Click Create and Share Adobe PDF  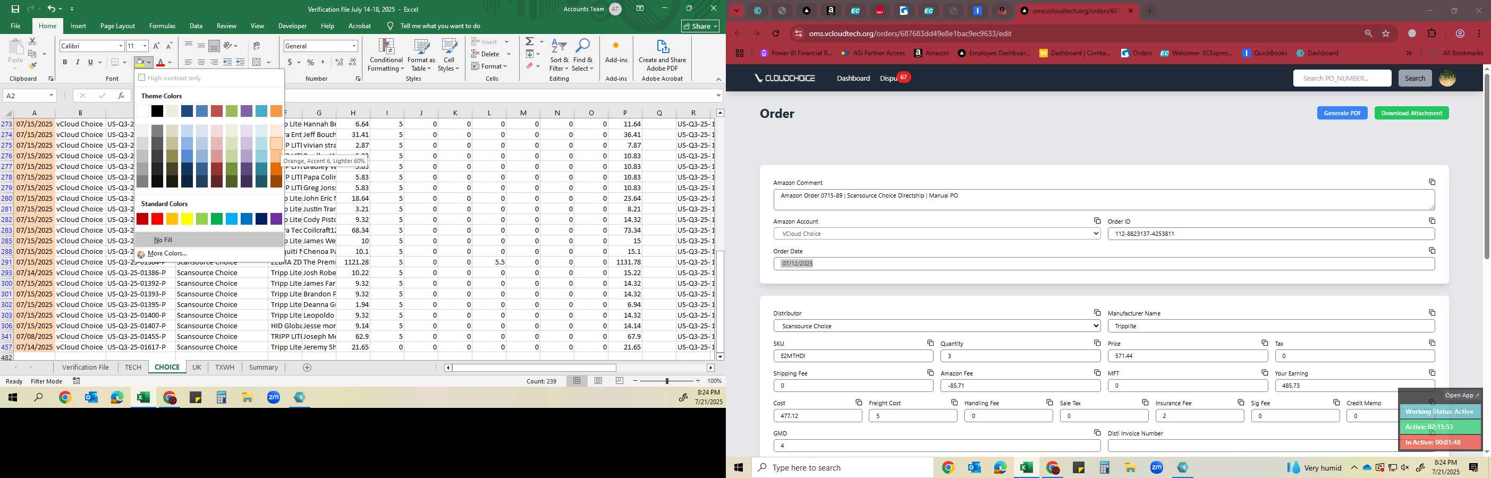coord(662,56)
